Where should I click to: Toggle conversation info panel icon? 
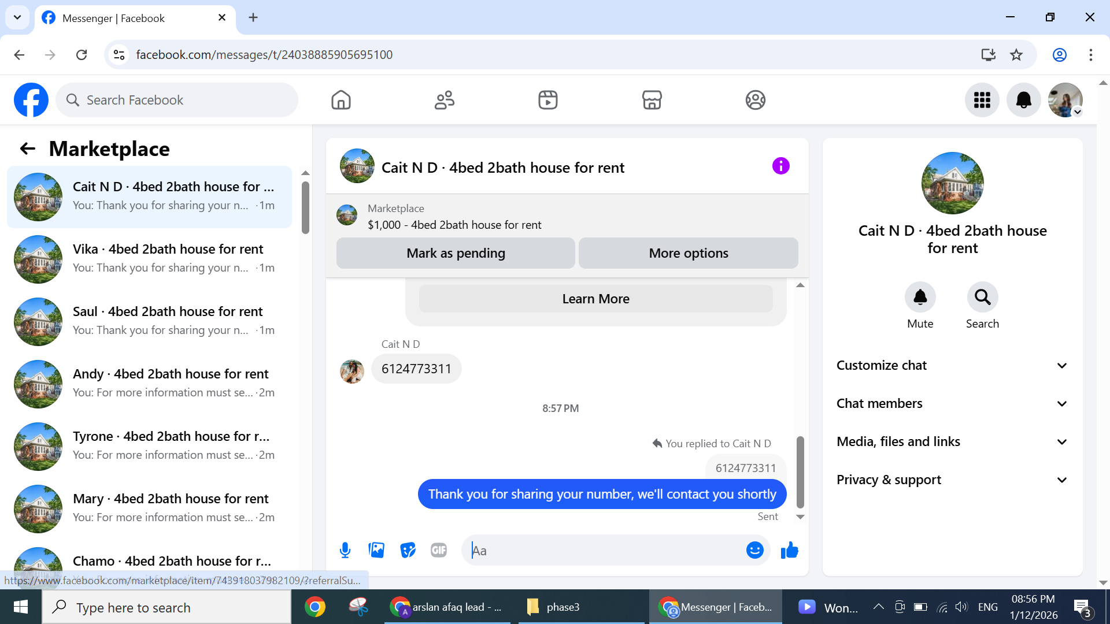tap(780, 166)
